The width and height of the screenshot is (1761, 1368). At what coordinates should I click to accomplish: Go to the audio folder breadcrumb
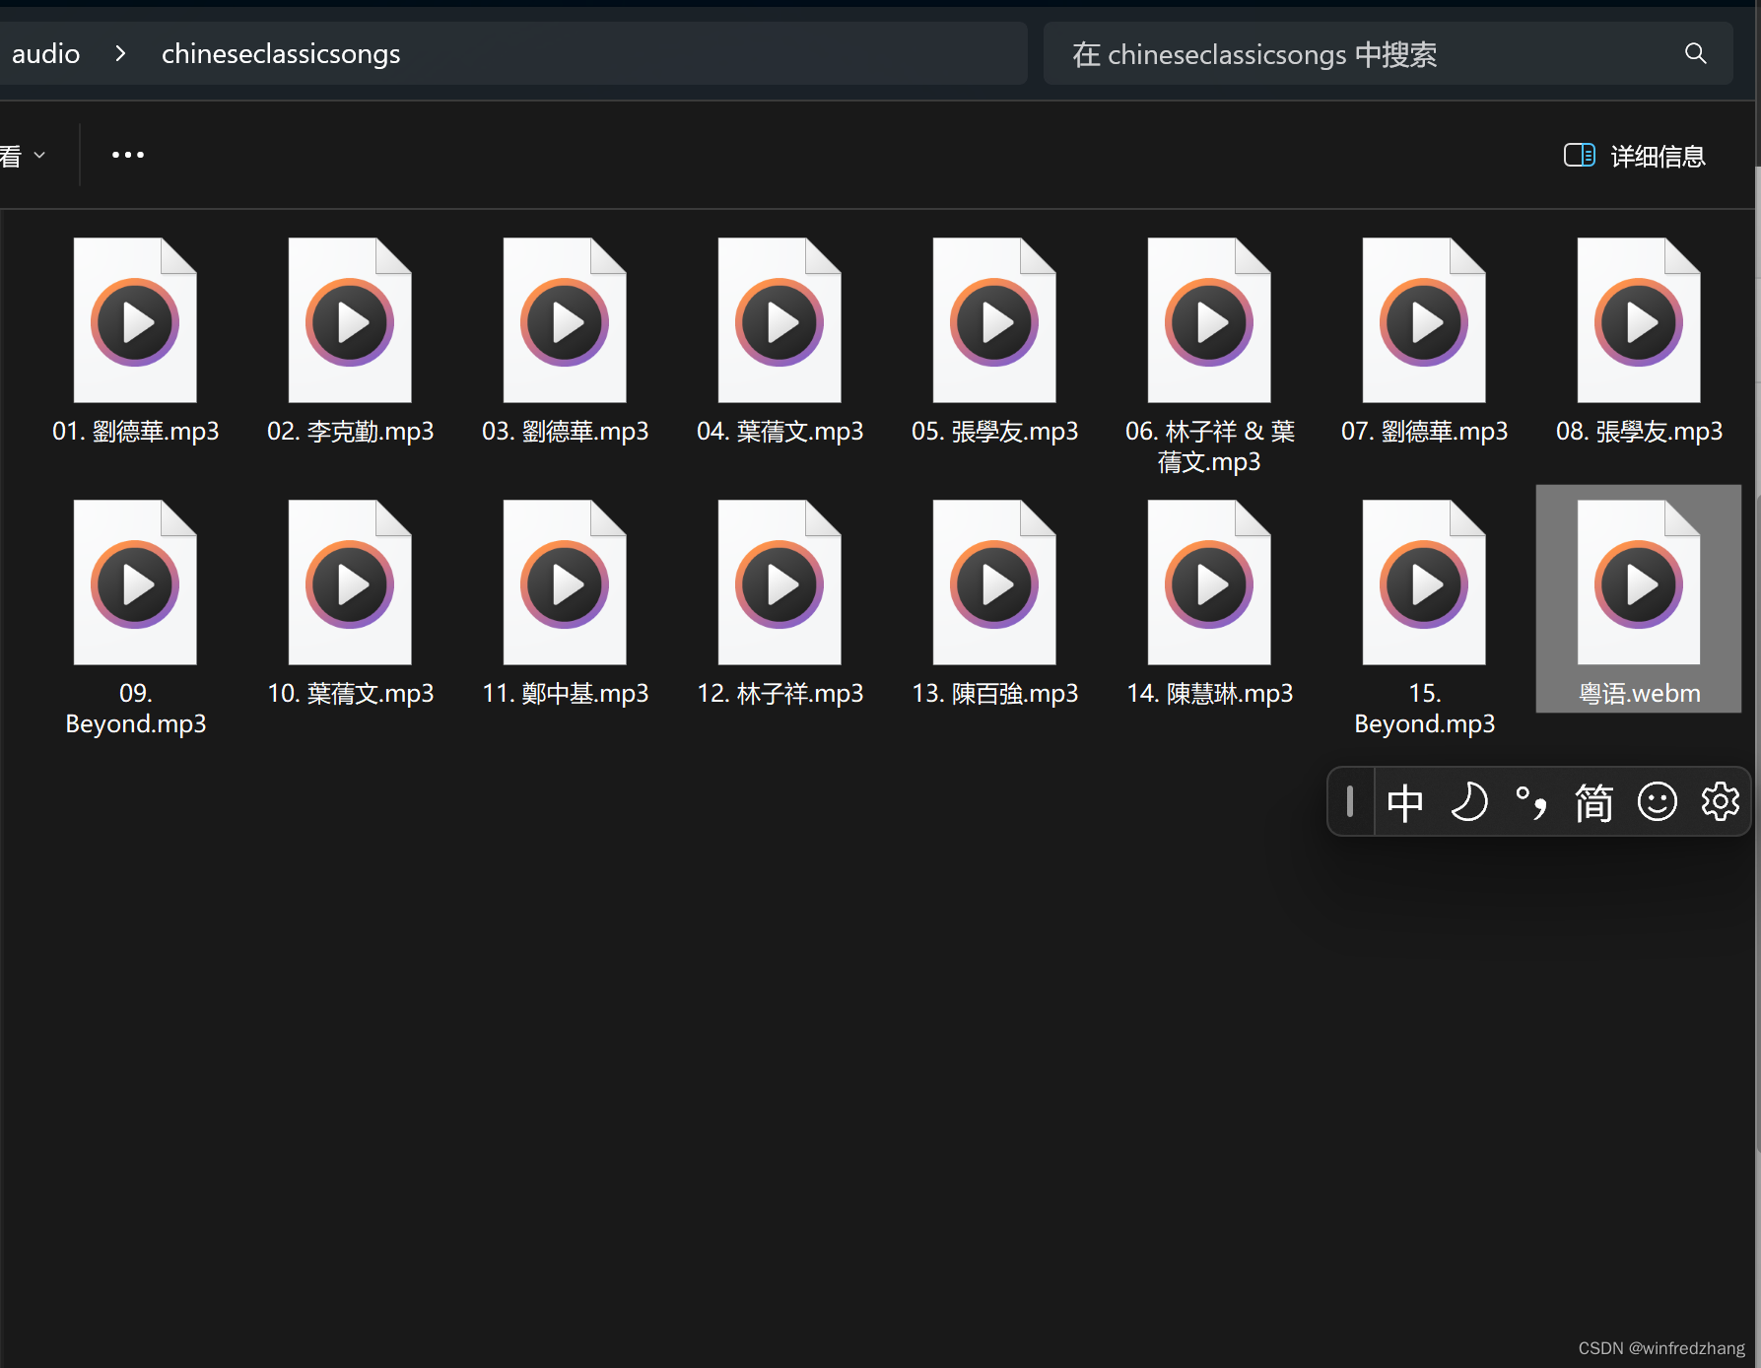tap(45, 53)
